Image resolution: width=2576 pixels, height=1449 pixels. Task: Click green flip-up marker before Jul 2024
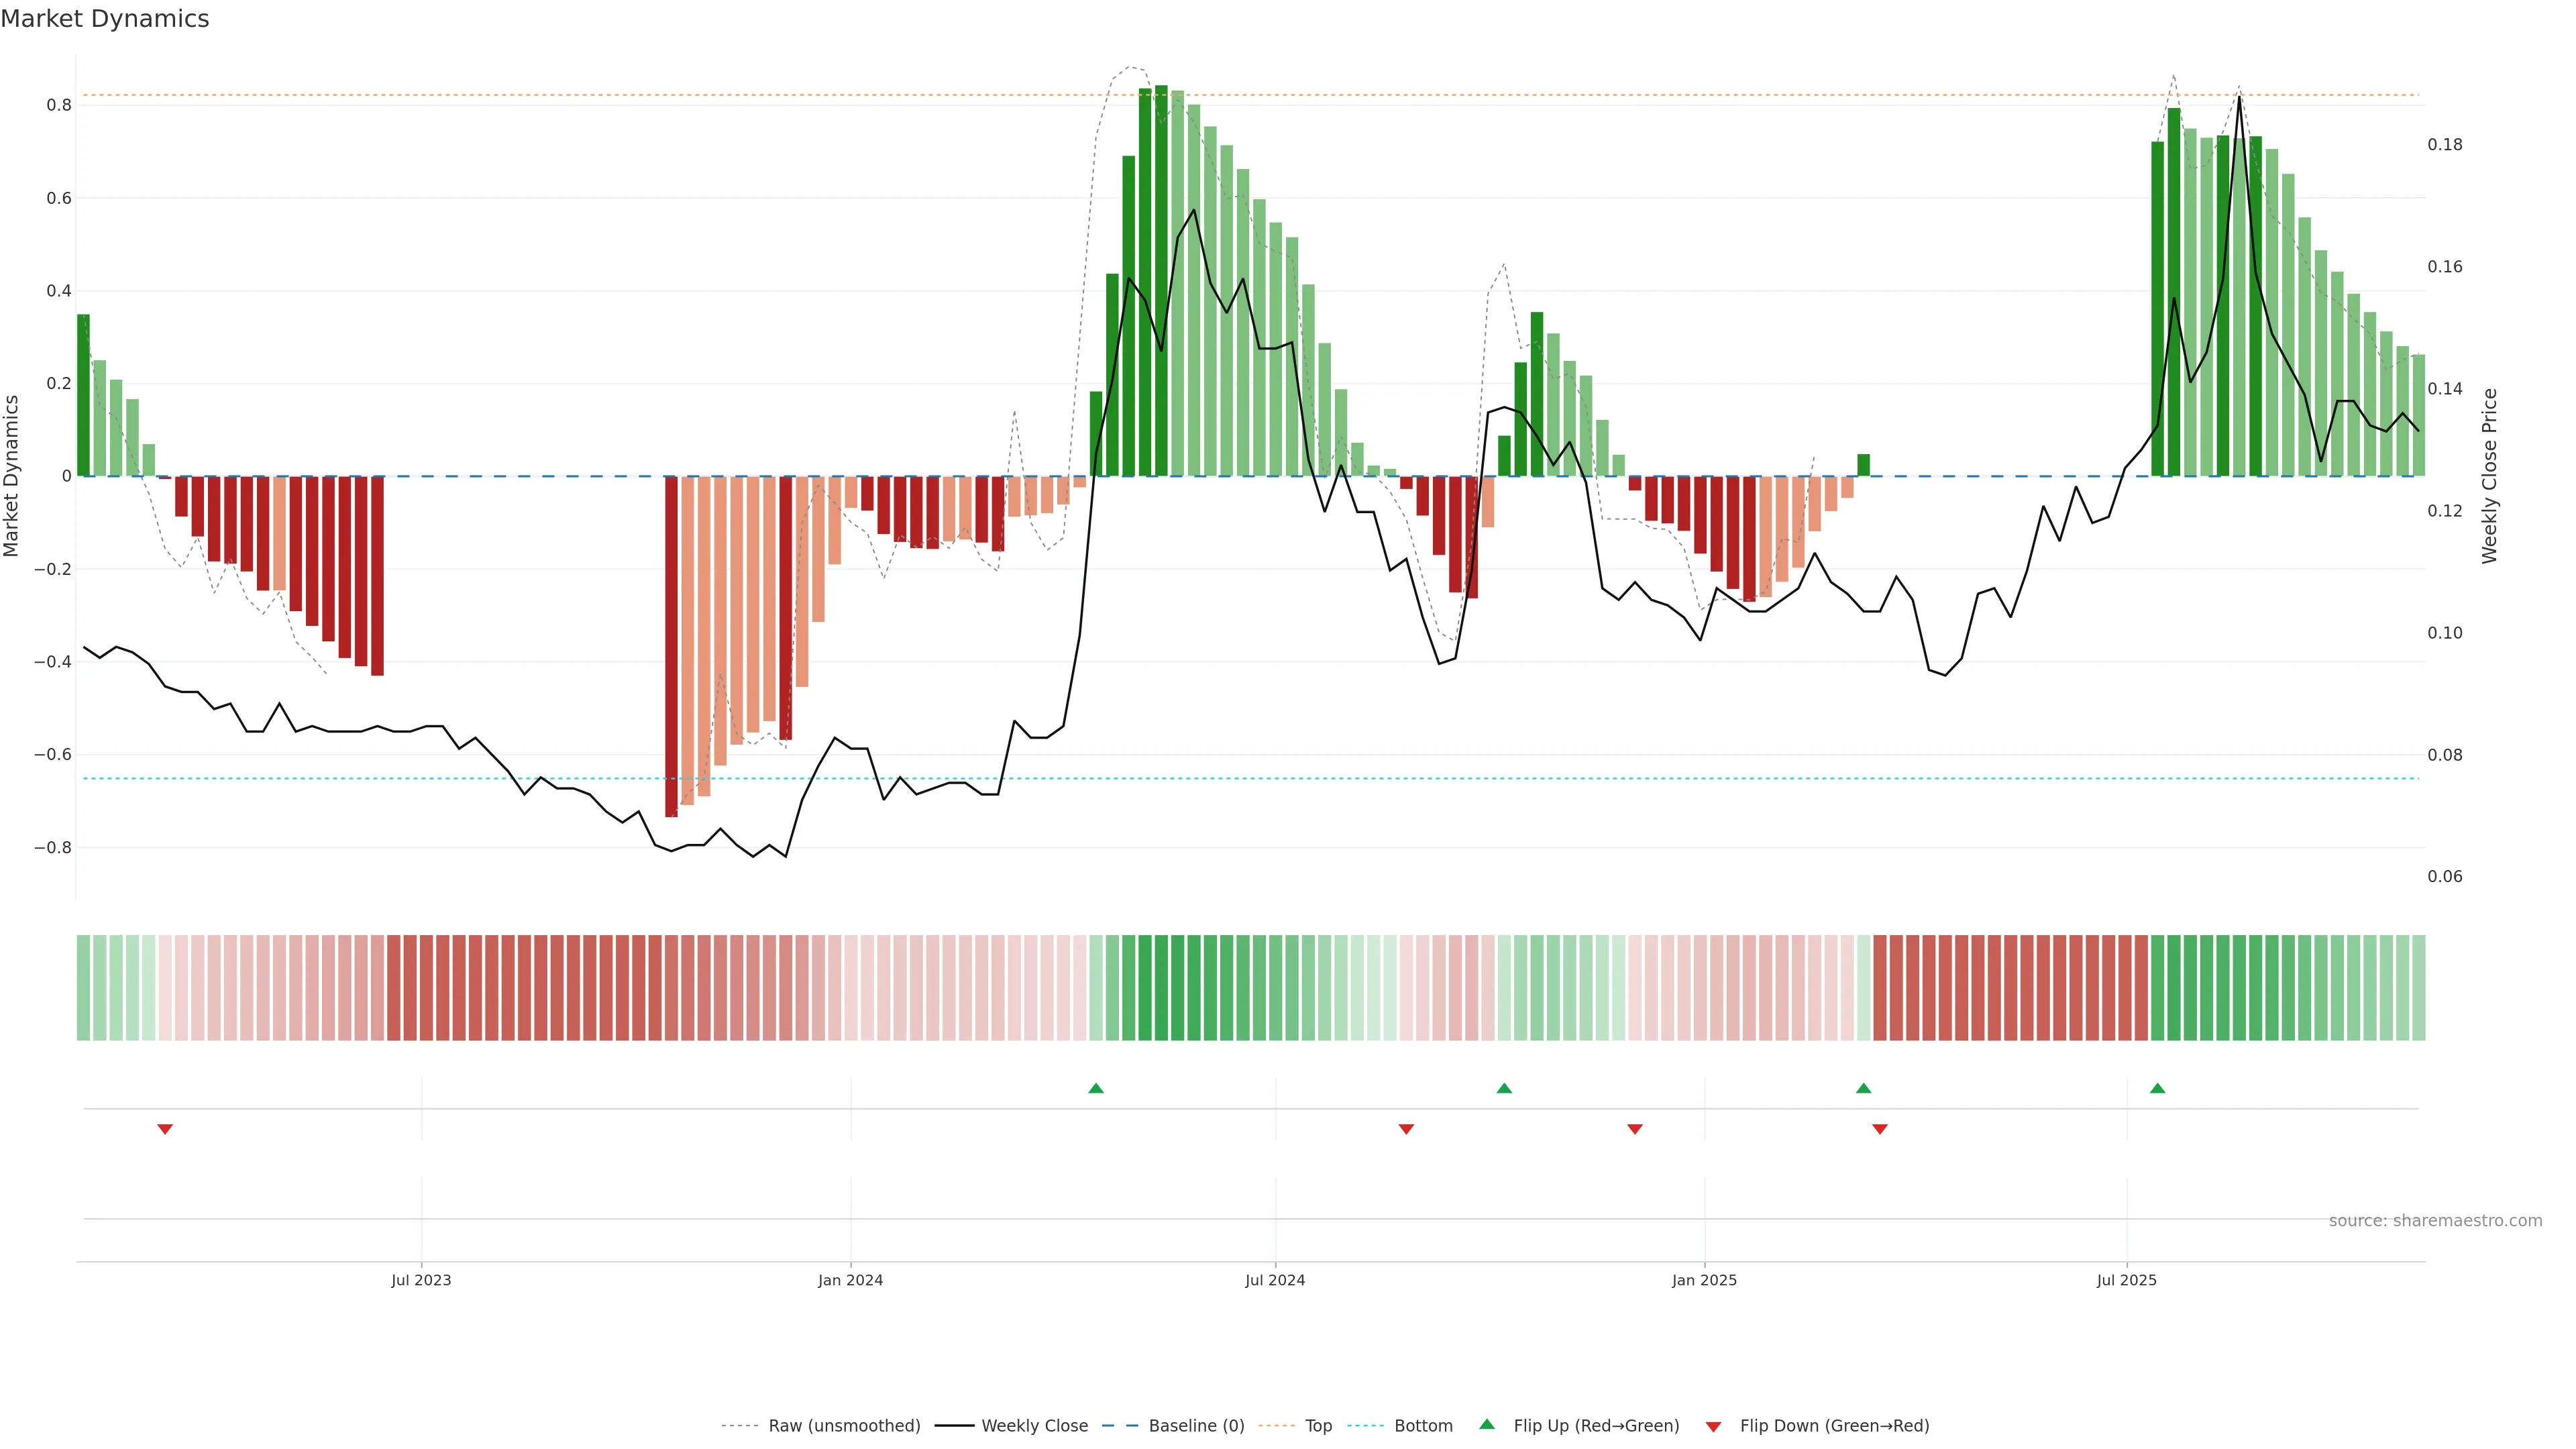[x=1096, y=1088]
